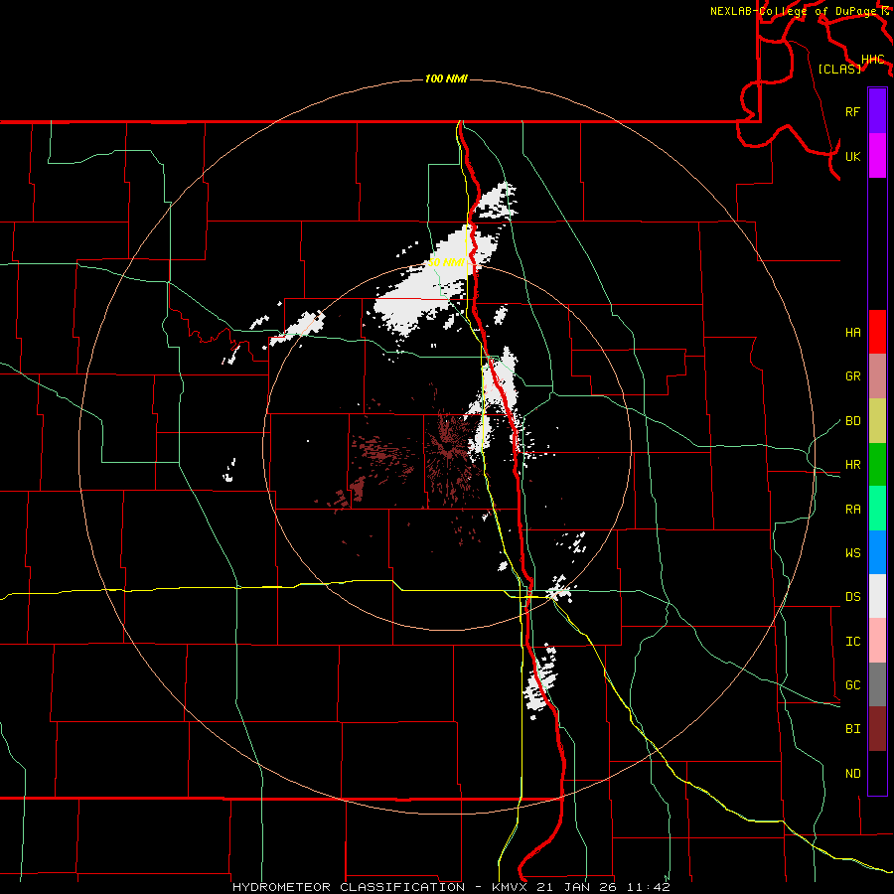Click the HR legend label

pos(852,465)
